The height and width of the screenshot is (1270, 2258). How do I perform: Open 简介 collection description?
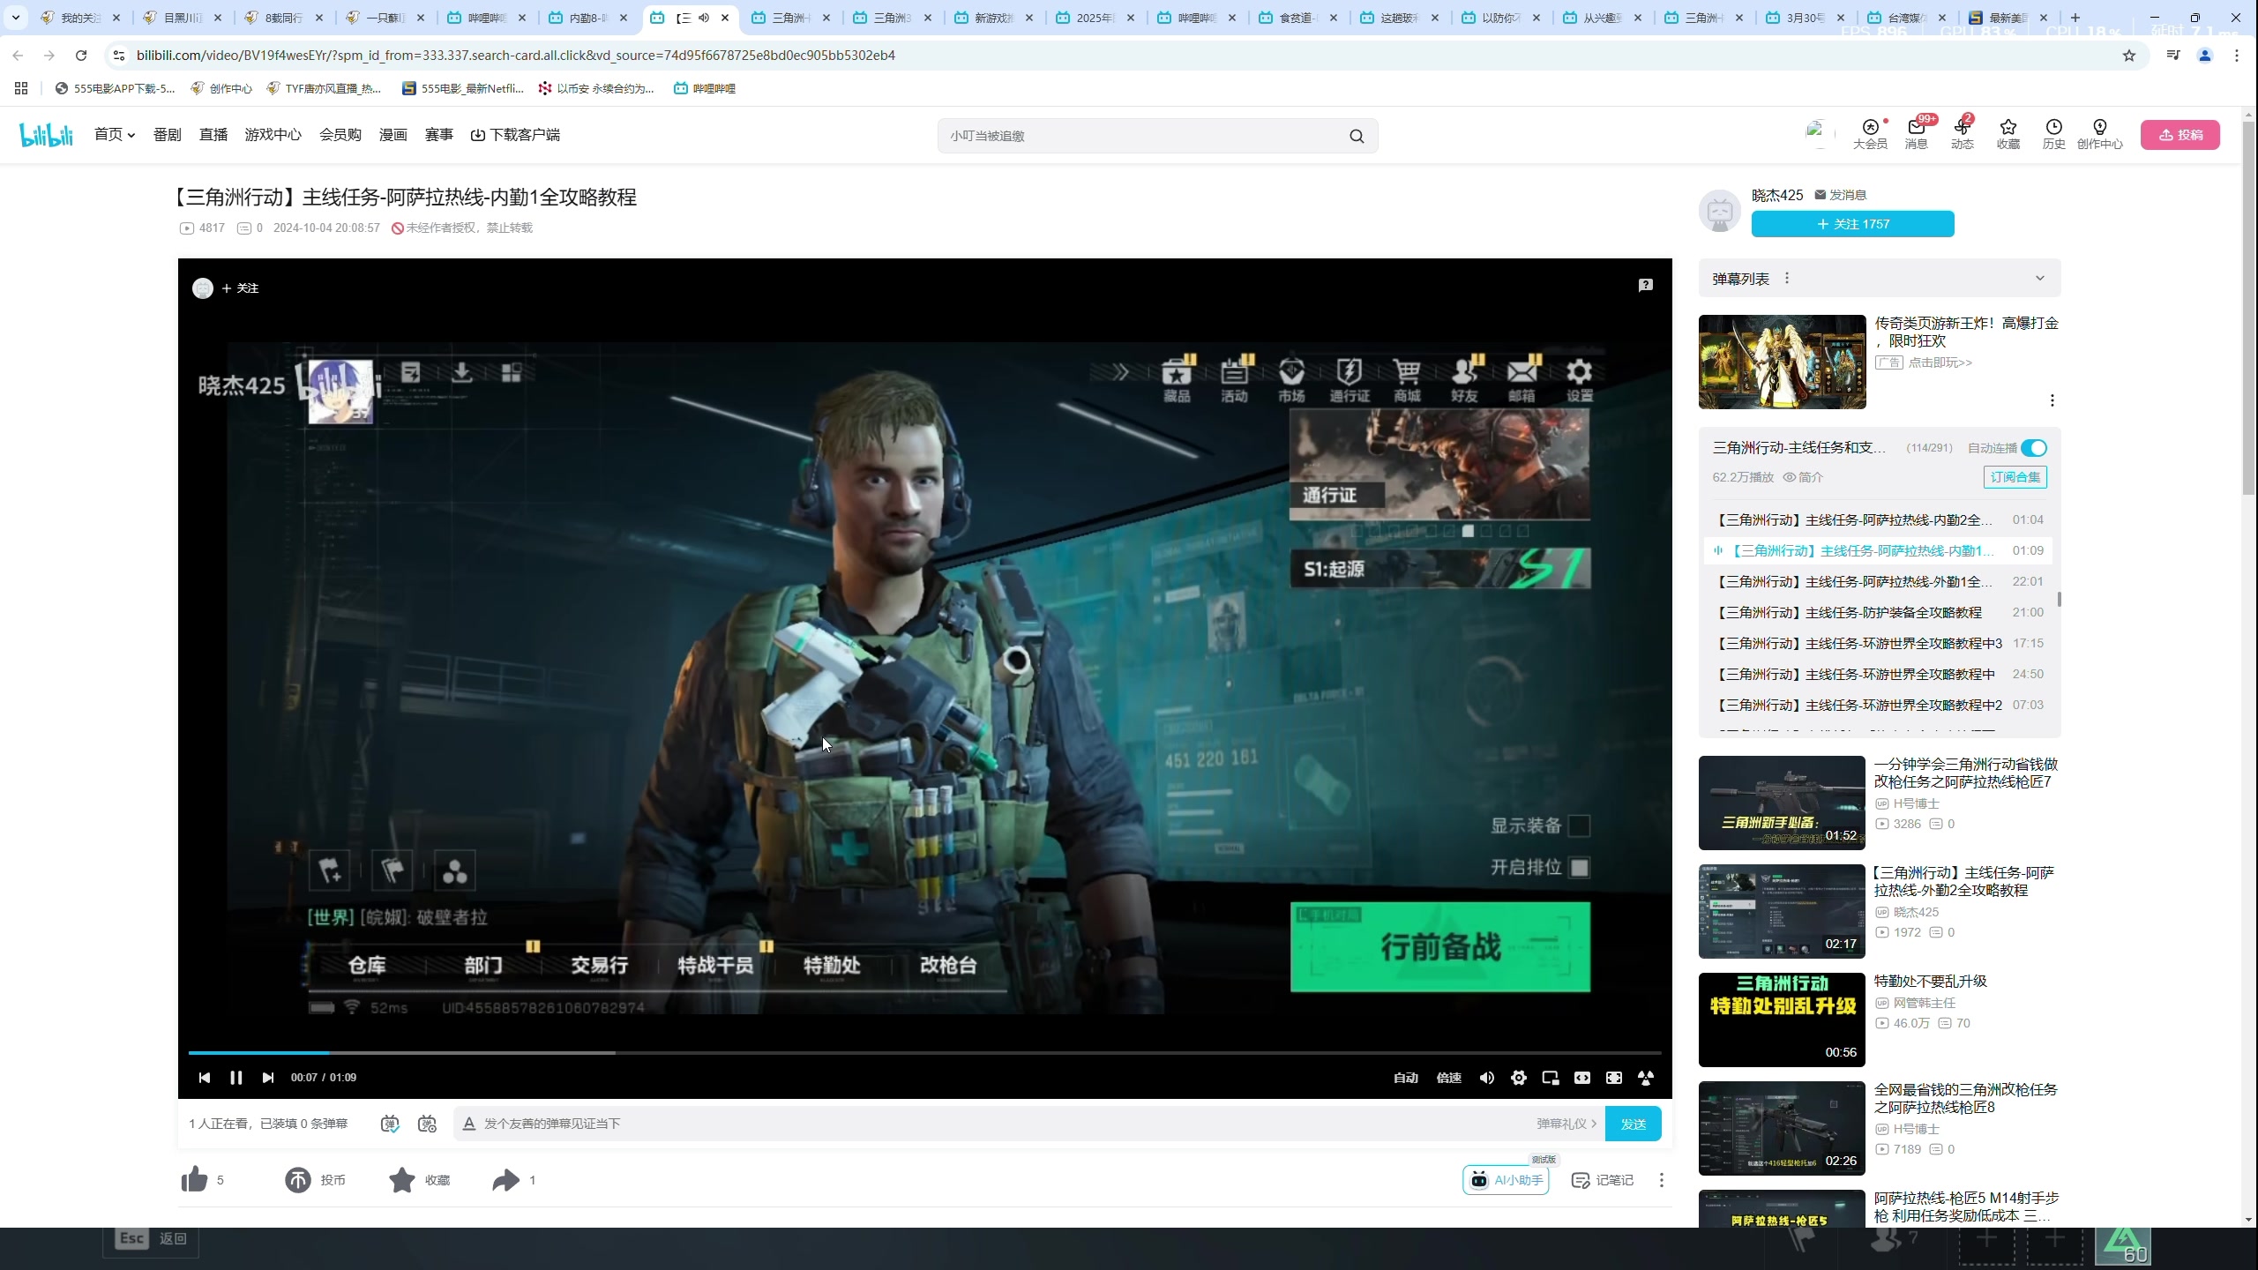(1803, 477)
